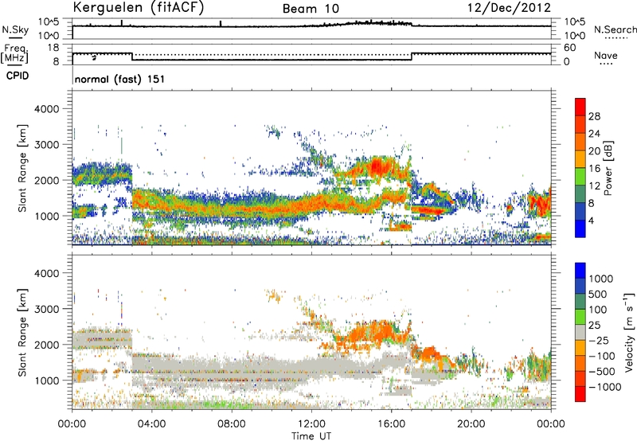Click the '3000' tick on the velocity panel
The image size is (637, 441).
46,309
